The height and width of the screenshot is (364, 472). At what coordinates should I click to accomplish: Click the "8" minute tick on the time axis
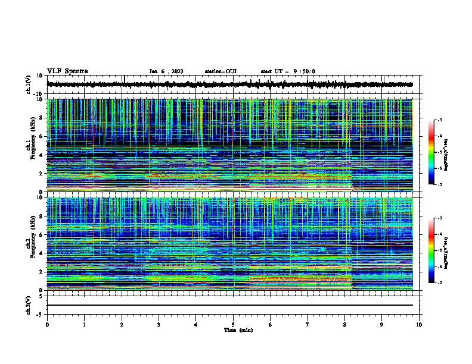pyautogui.click(x=344, y=325)
